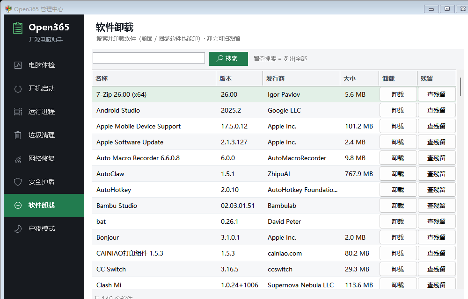Click the 软件卸载 minus-circle icon
This screenshot has width=468, height=299.
click(x=18, y=205)
